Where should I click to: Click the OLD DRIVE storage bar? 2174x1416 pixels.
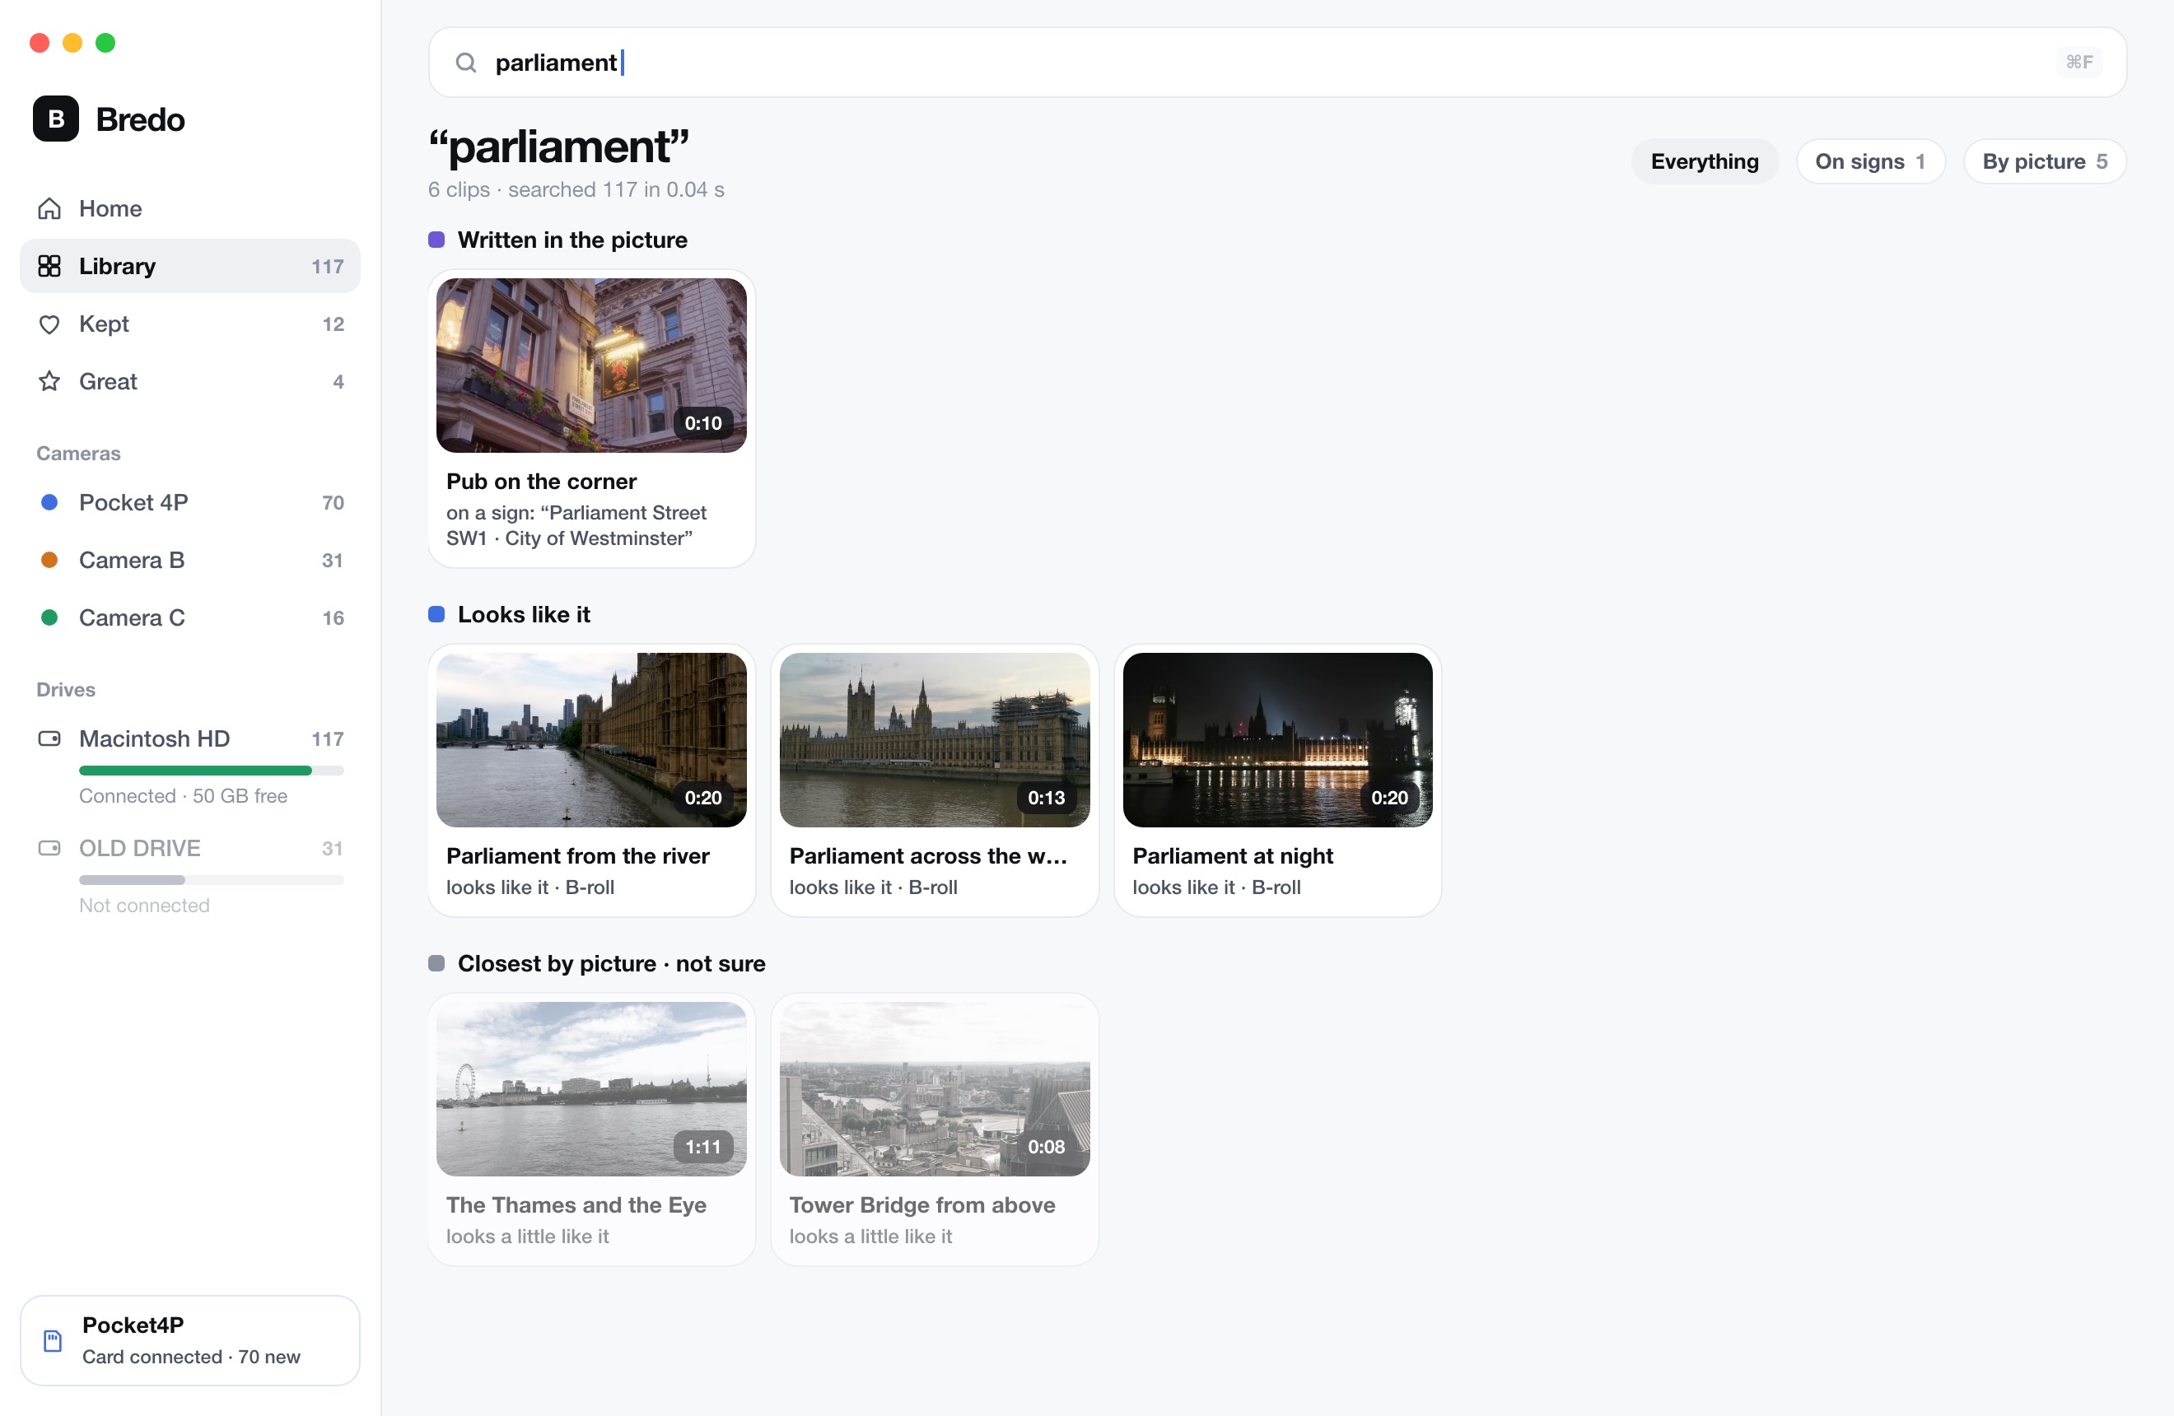211,880
